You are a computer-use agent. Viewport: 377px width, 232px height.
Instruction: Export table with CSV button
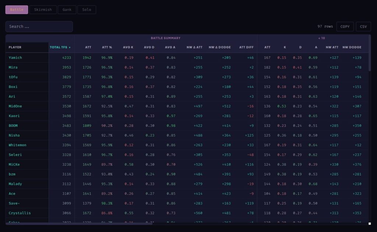363,27
